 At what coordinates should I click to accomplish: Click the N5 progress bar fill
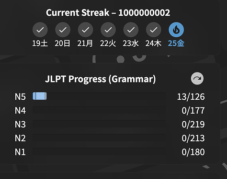click(x=40, y=96)
